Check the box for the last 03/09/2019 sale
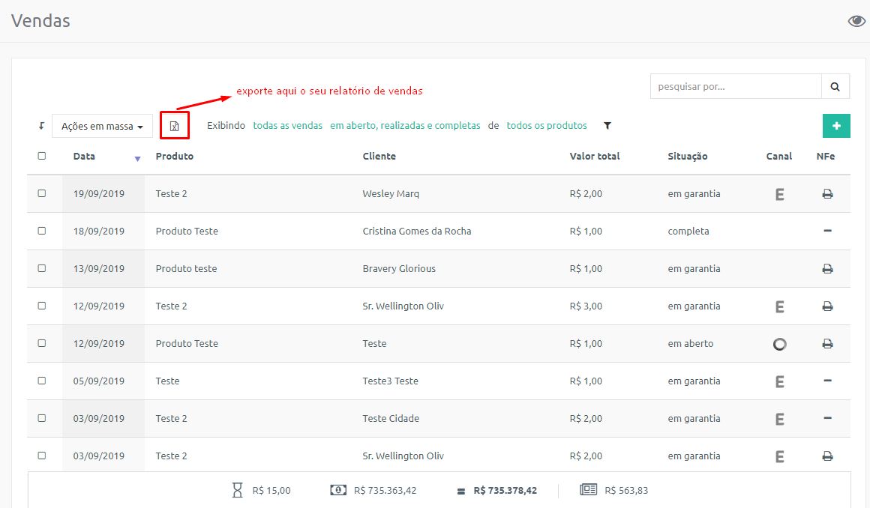This screenshot has height=508, width=870. tap(41, 456)
